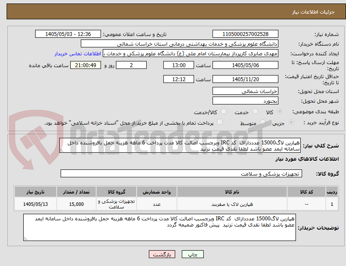
Task: Click the کد کالا column header
Action: 306,192
